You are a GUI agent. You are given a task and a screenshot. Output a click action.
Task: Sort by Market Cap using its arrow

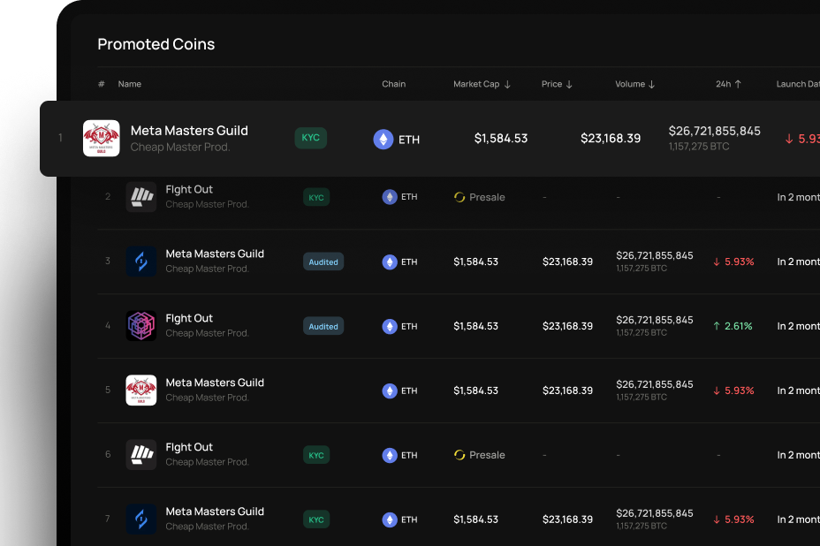507,84
